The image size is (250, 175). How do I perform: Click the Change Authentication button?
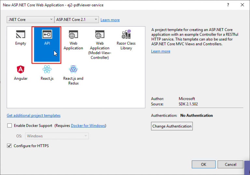coord(172,126)
